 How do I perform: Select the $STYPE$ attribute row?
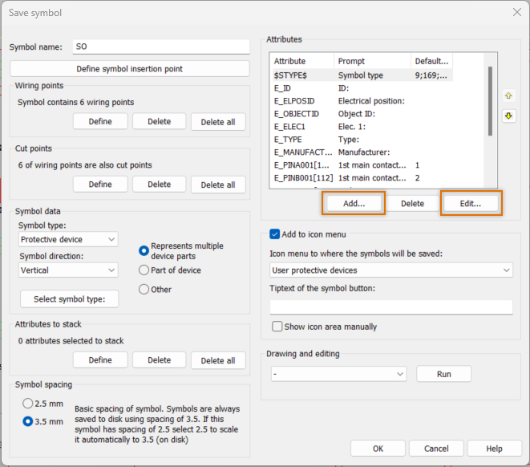[362, 75]
